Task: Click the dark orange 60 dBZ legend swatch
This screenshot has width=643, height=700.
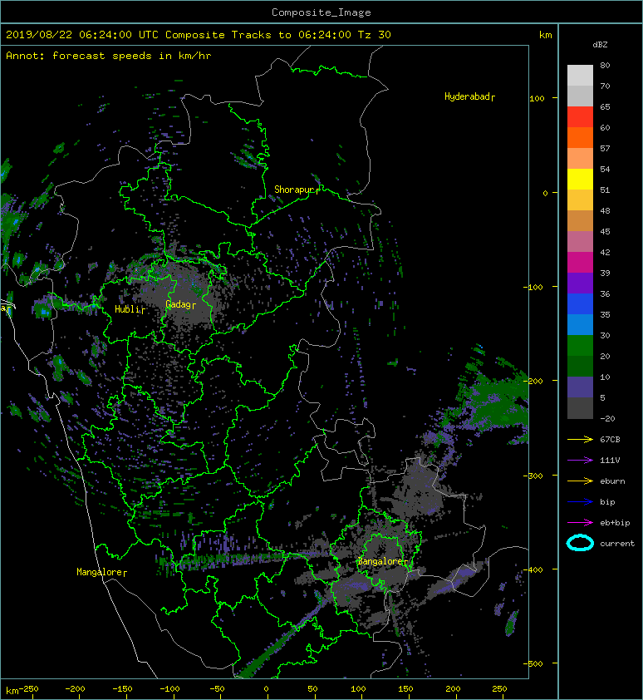Action: tap(580, 137)
